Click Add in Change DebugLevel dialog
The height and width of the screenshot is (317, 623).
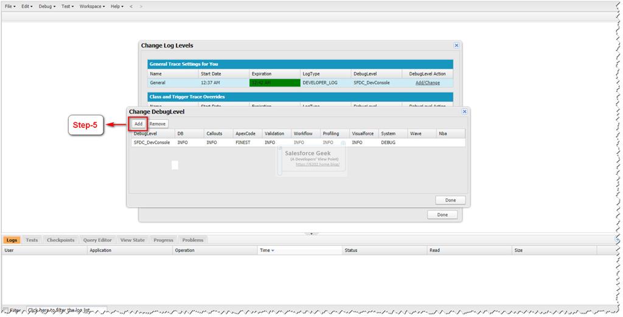point(138,124)
